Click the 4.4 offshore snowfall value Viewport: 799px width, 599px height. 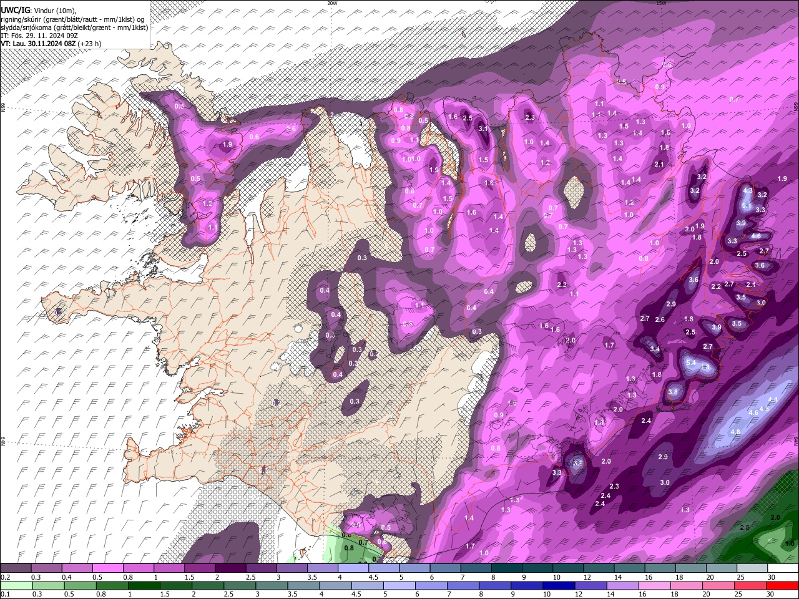(773, 399)
